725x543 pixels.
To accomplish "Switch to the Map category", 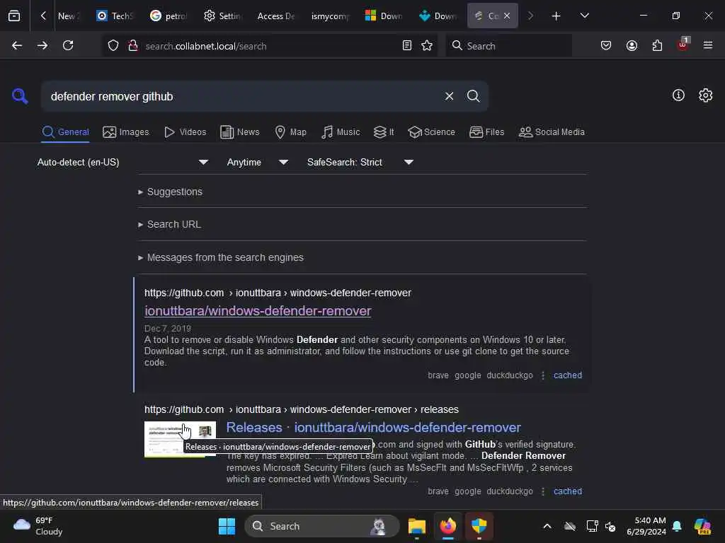I will click(290, 132).
